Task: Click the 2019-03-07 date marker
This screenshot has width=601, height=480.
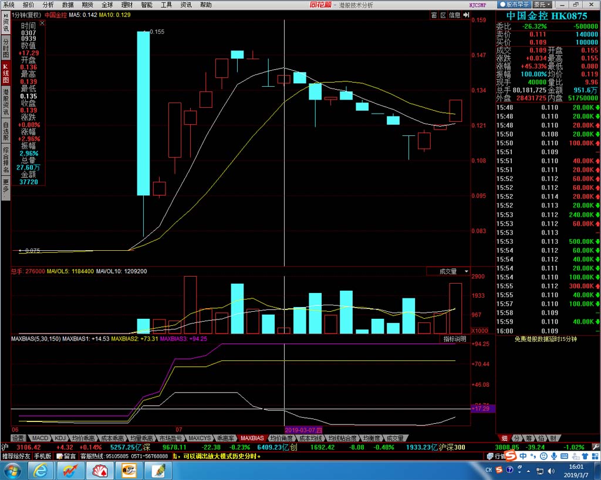Action: pyautogui.click(x=303, y=430)
